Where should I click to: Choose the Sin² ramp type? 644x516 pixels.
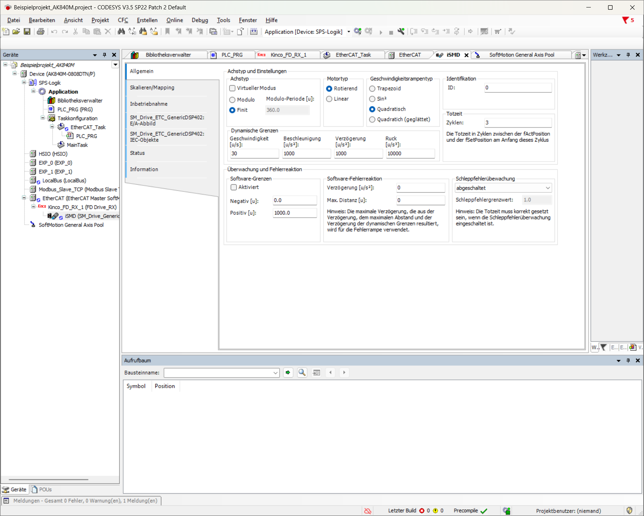point(372,99)
